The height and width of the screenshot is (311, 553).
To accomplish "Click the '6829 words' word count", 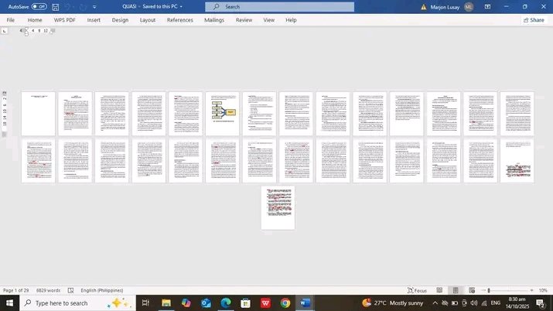I will (48, 290).
